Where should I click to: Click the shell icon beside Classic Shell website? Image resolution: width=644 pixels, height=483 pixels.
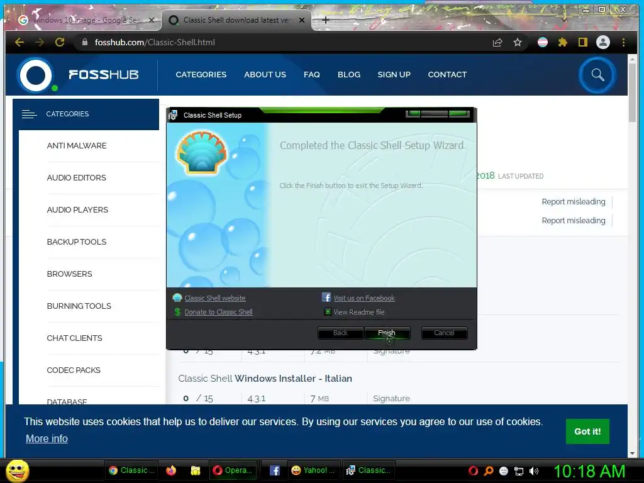pyautogui.click(x=177, y=297)
